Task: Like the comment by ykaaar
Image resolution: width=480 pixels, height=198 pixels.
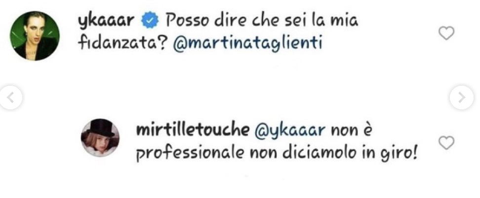Action: pyautogui.click(x=446, y=33)
